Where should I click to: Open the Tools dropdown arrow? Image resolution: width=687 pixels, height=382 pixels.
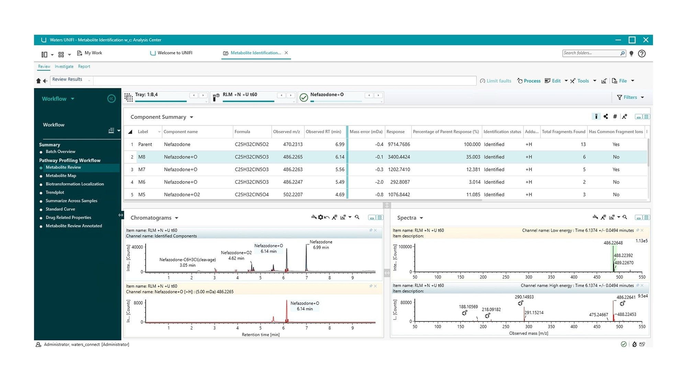pos(595,81)
